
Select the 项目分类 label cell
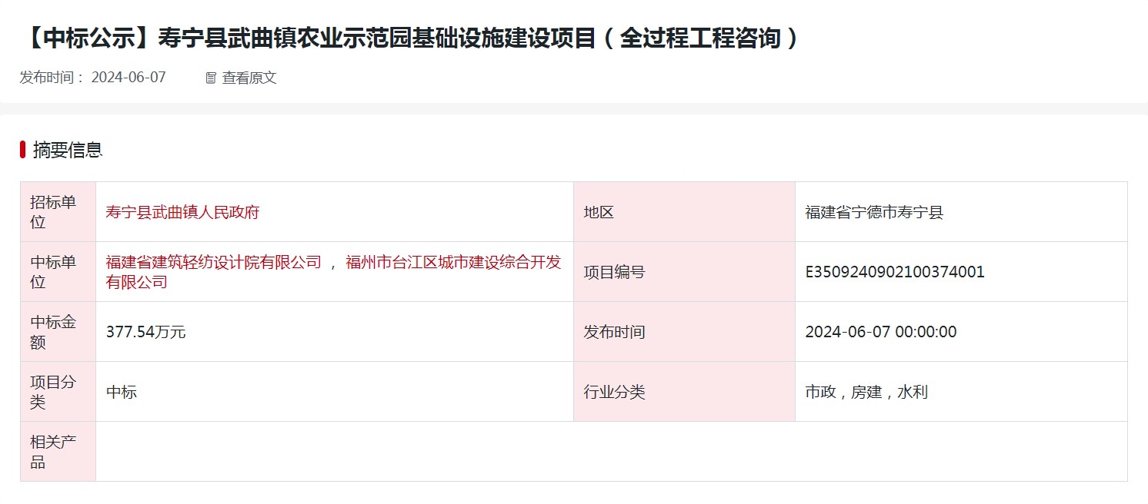[58, 392]
